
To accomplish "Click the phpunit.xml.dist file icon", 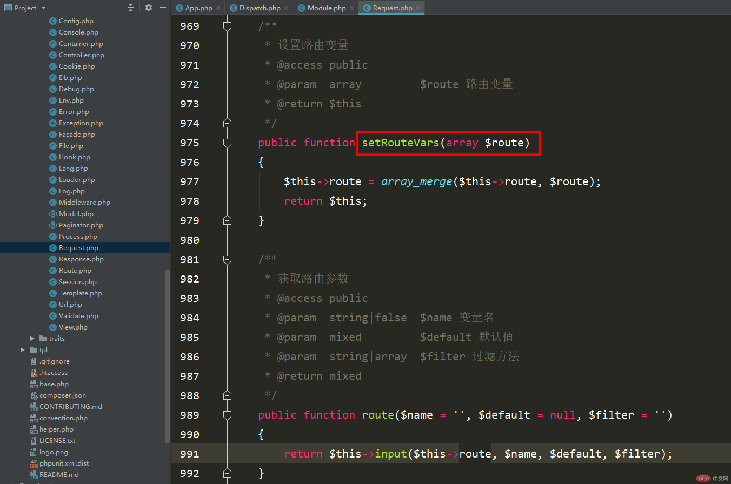I will (x=34, y=463).
